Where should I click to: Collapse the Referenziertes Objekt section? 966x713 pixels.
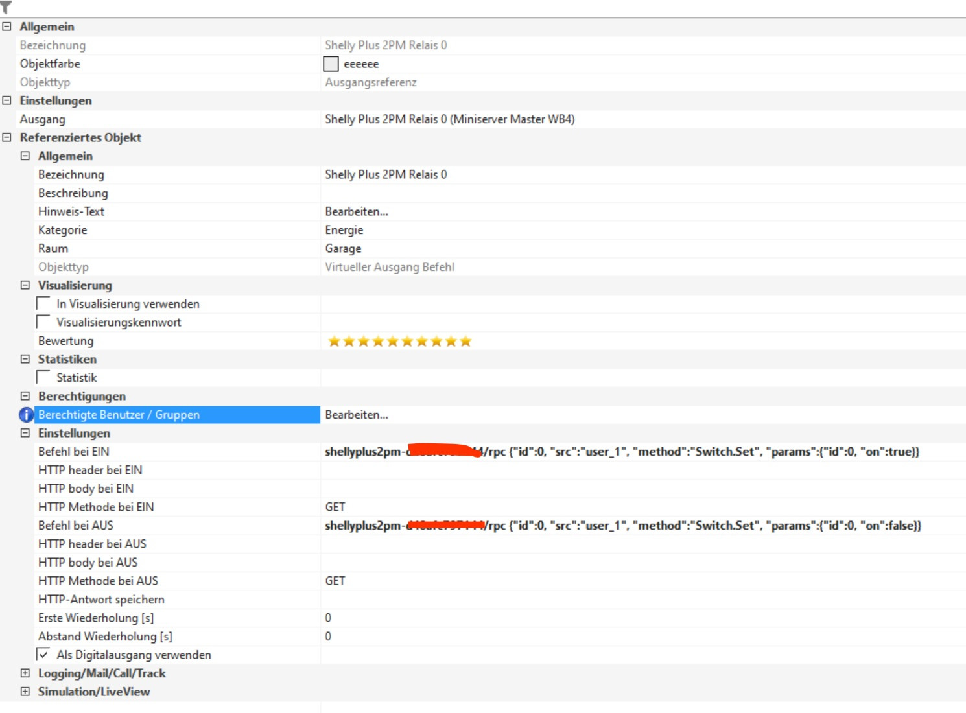point(6,137)
